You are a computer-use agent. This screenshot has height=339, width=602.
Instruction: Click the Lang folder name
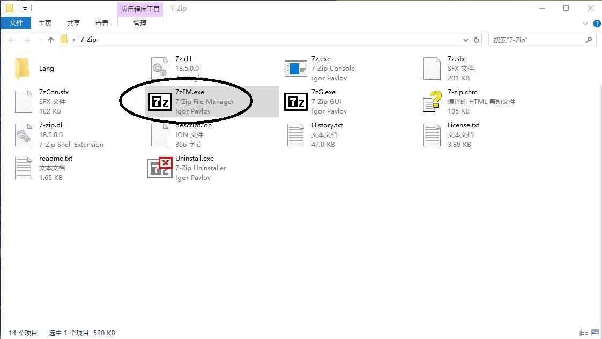pos(47,69)
